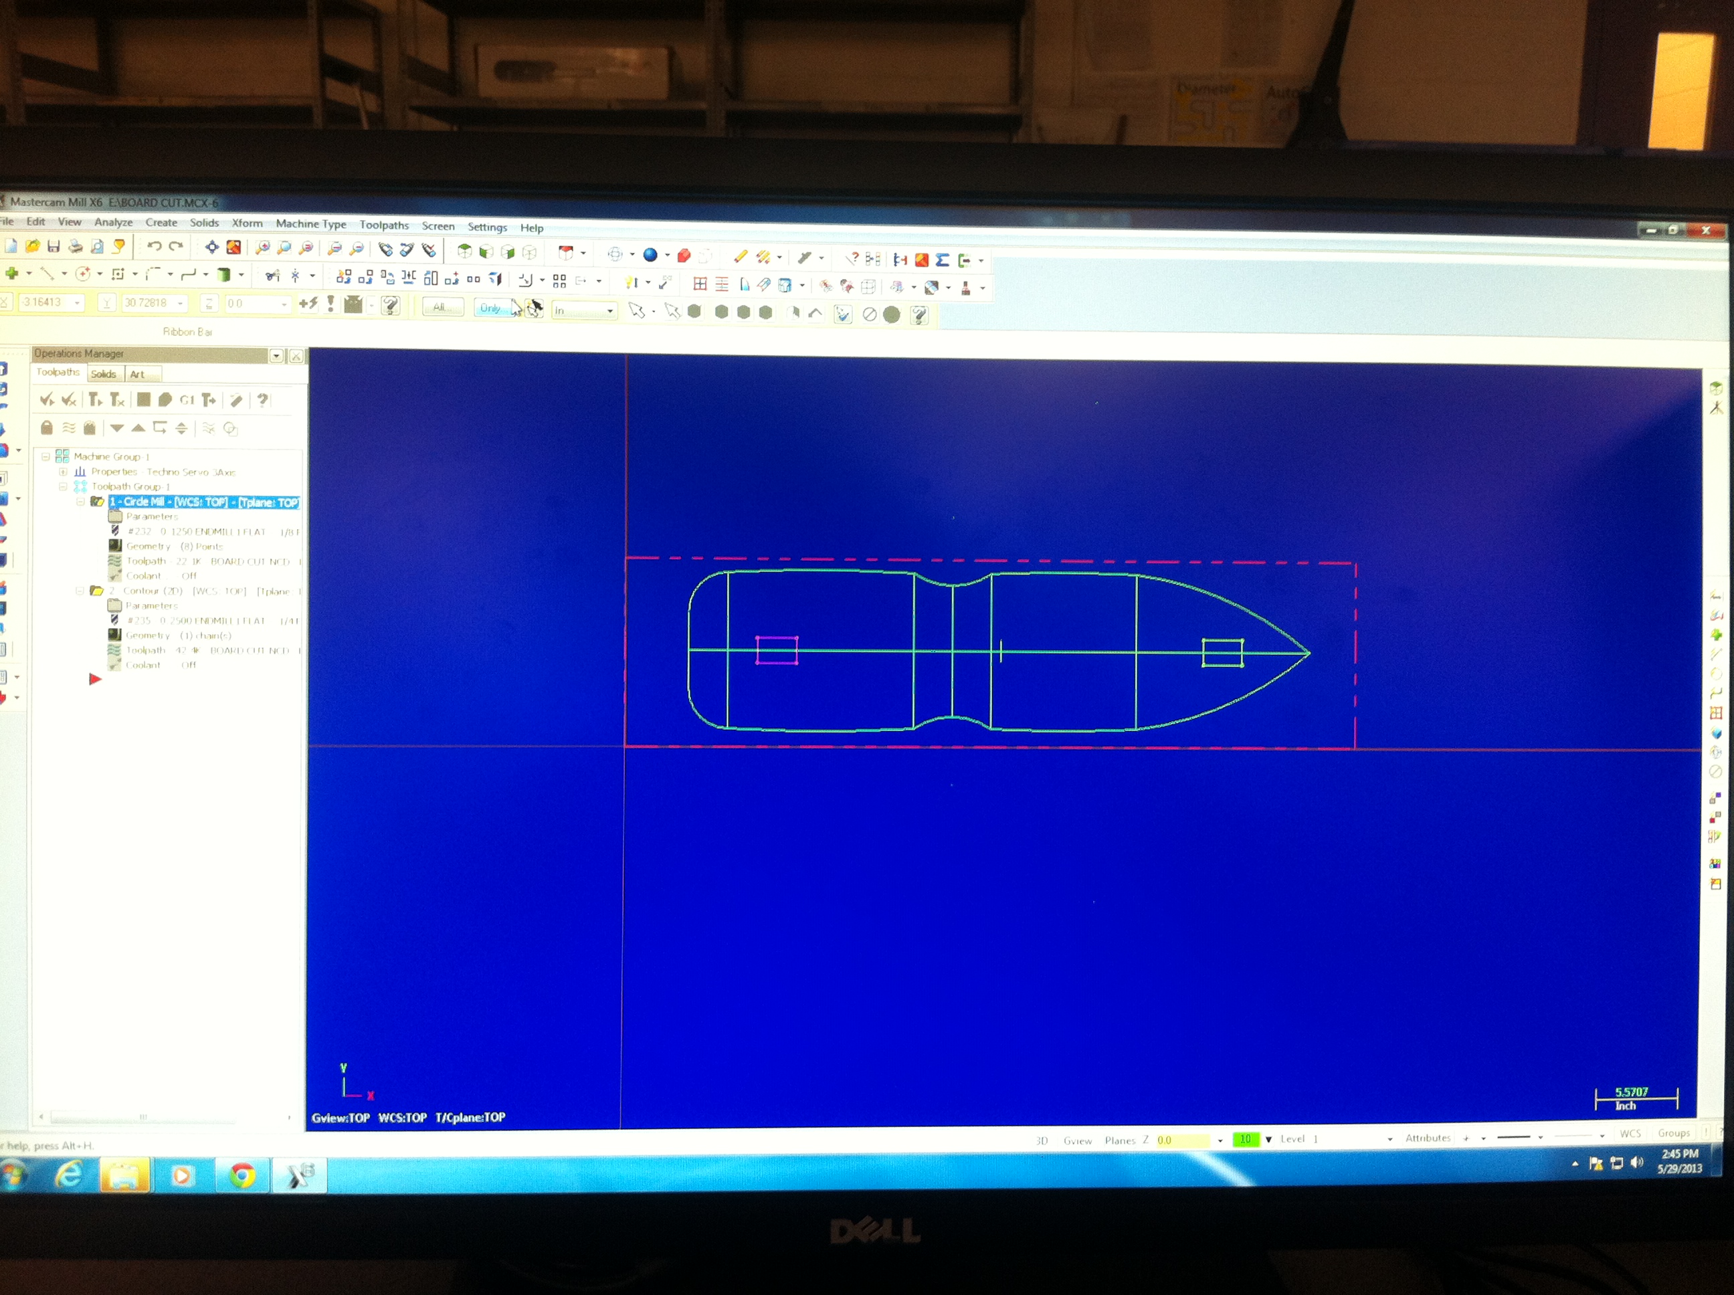Screen dimensions: 1734x1295
Task: Open the Toolpaths menu
Action: click(384, 225)
